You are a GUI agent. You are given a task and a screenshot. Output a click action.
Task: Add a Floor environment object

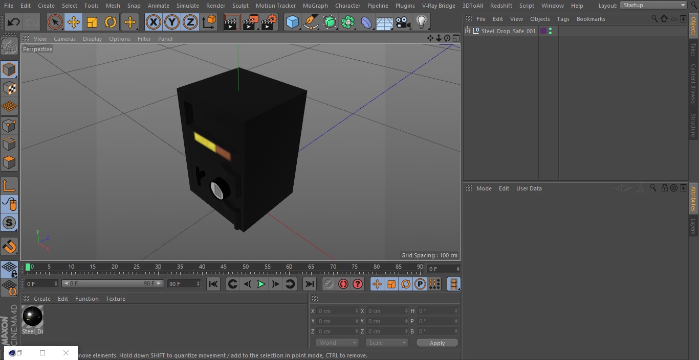385,22
